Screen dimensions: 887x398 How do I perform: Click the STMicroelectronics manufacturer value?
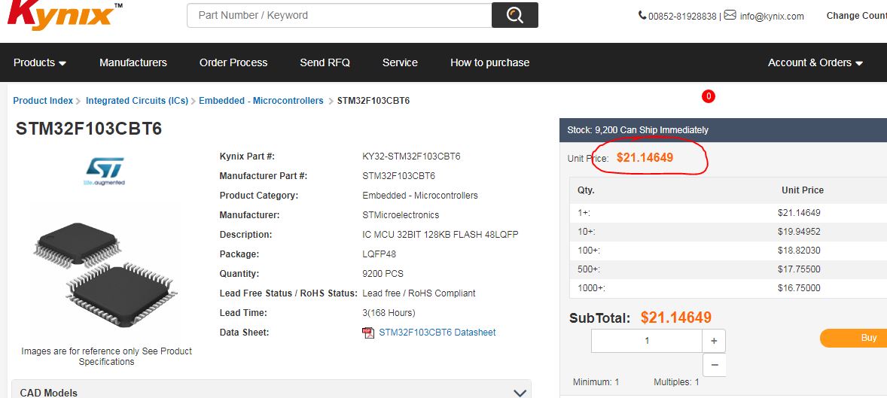(401, 215)
